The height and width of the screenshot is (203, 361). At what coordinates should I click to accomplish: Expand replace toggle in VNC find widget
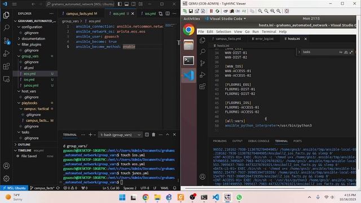tap(299, 52)
